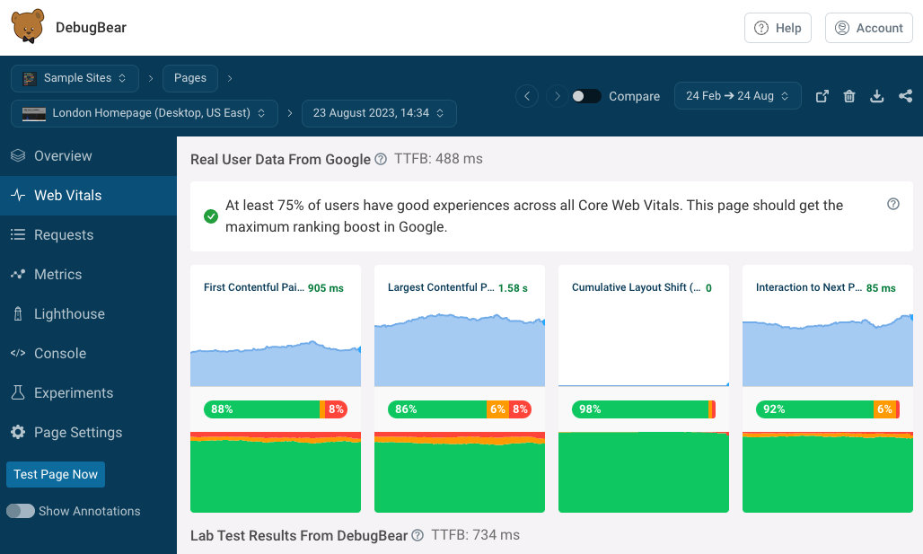Click the Help button
923x554 pixels.
778,28
